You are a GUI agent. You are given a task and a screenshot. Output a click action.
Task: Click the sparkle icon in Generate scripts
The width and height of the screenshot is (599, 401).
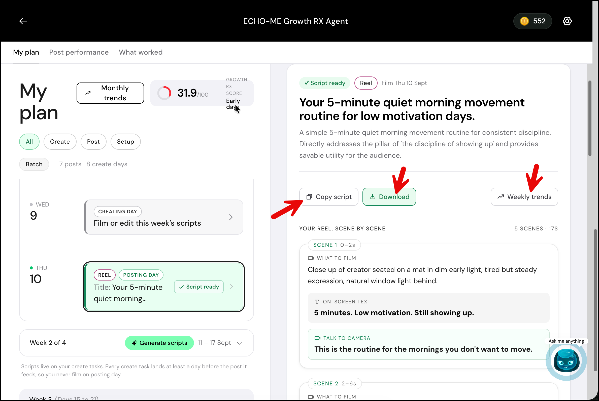click(x=135, y=343)
